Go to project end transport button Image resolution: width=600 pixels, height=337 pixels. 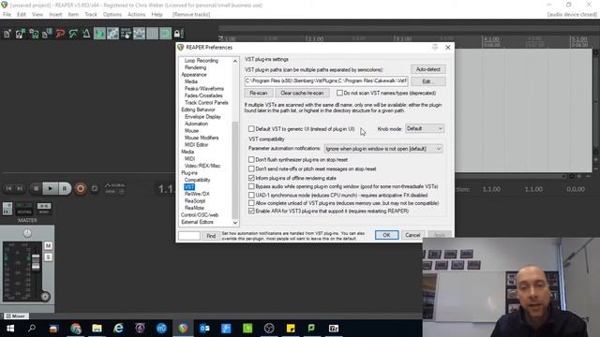pos(20,188)
